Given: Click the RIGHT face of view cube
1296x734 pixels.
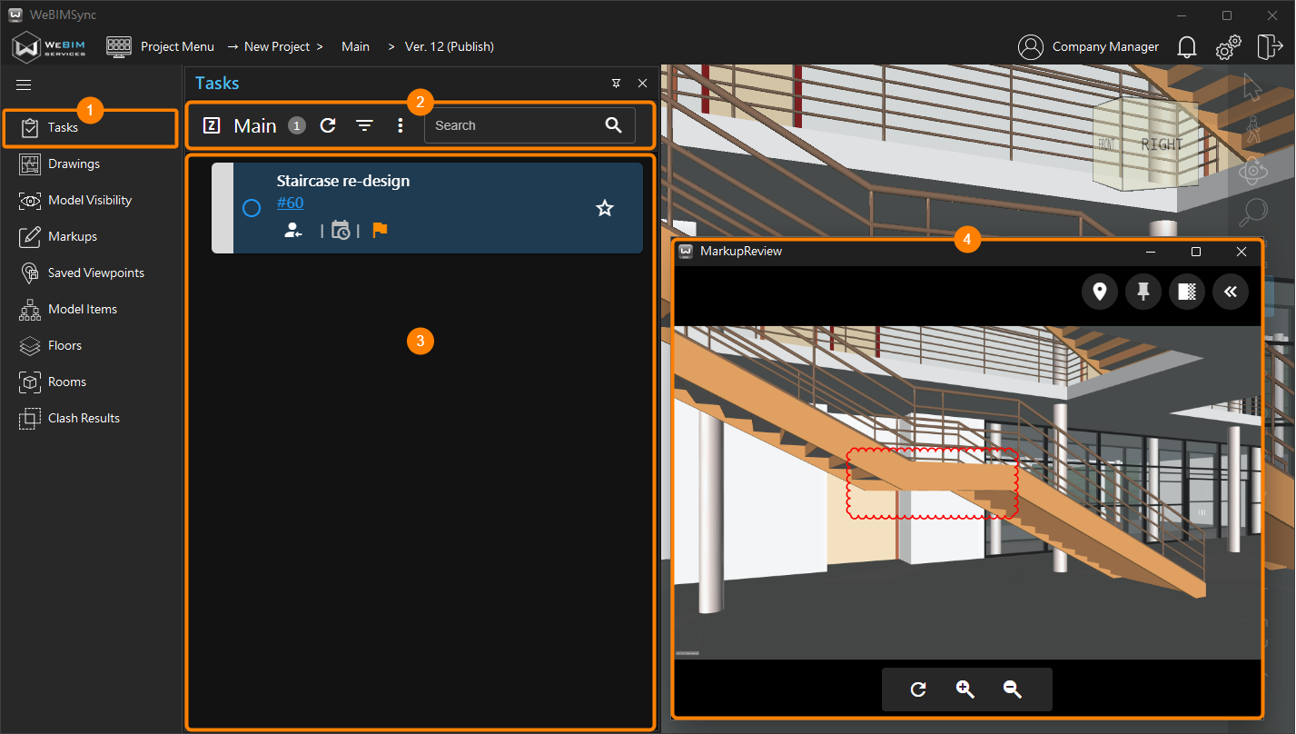Looking at the screenshot, I should [x=1162, y=144].
